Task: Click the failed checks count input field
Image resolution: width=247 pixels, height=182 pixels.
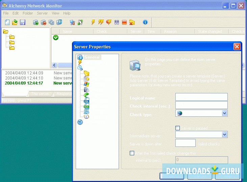Action: [186, 143]
